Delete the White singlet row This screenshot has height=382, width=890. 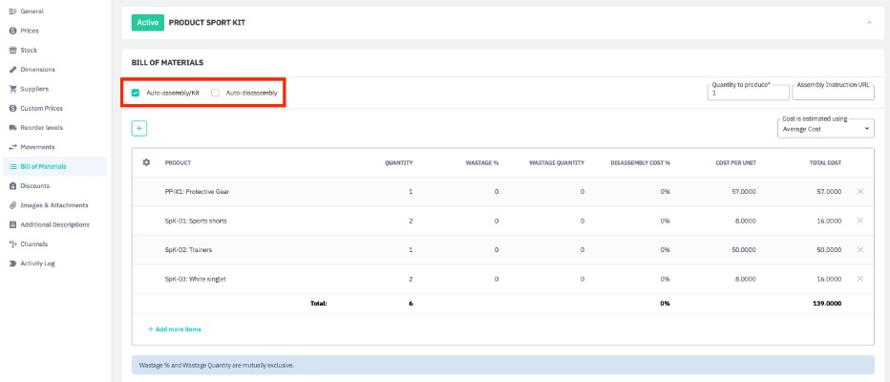[859, 279]
